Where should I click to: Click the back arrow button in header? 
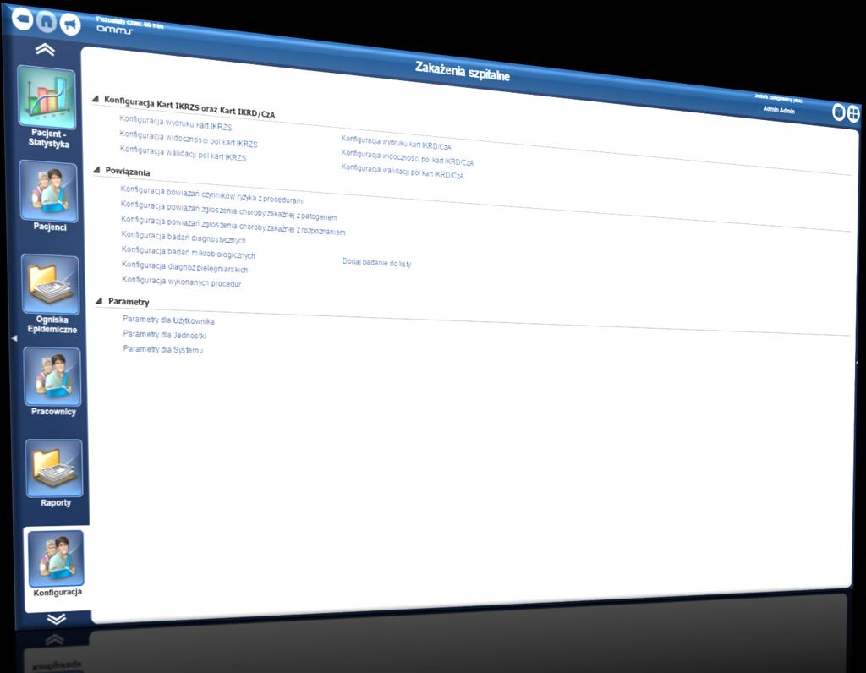coord(22,19)
